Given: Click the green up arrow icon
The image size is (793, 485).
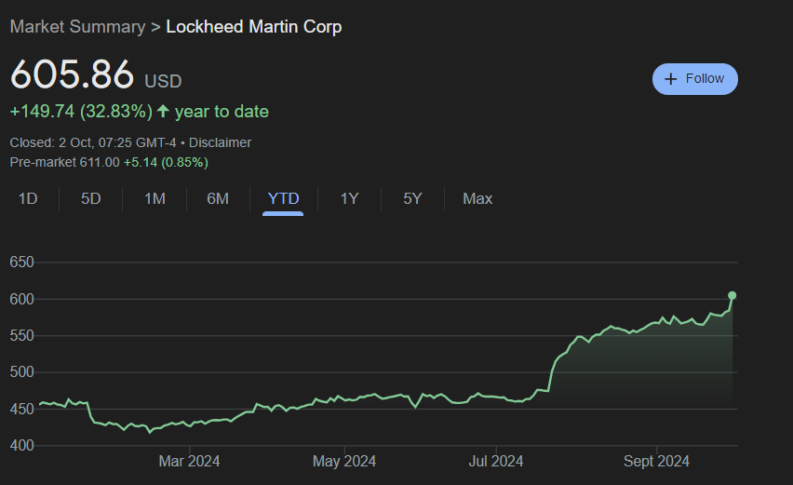Looking at the screenshot, I should 163,111.
